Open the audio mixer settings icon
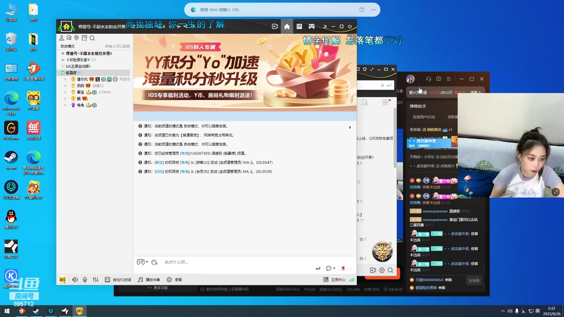The height and width of the screenshot is (317, 564). pyautogui.click(x=95, y=279)
